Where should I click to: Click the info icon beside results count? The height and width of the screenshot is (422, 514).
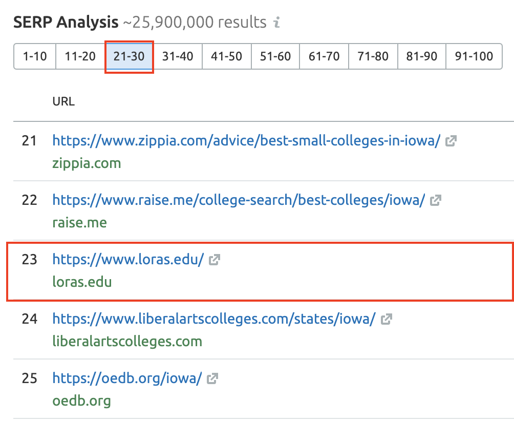coord(277,23)
